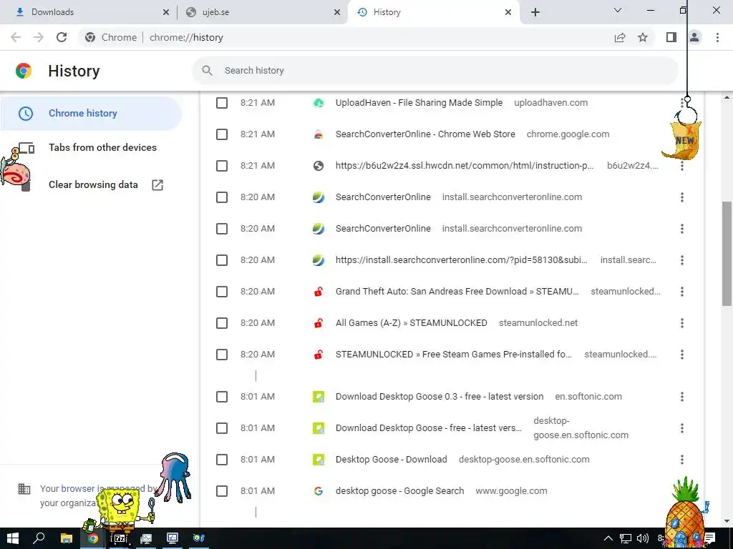Open the tab search chevron
733x549 pixels.
pos(618,10)
